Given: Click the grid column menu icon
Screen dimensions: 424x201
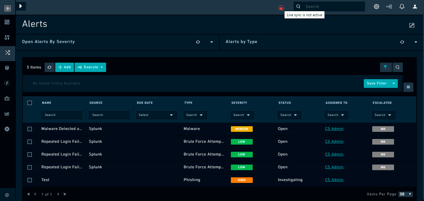Looking at the screenshot, I should (x=408, y=87).
